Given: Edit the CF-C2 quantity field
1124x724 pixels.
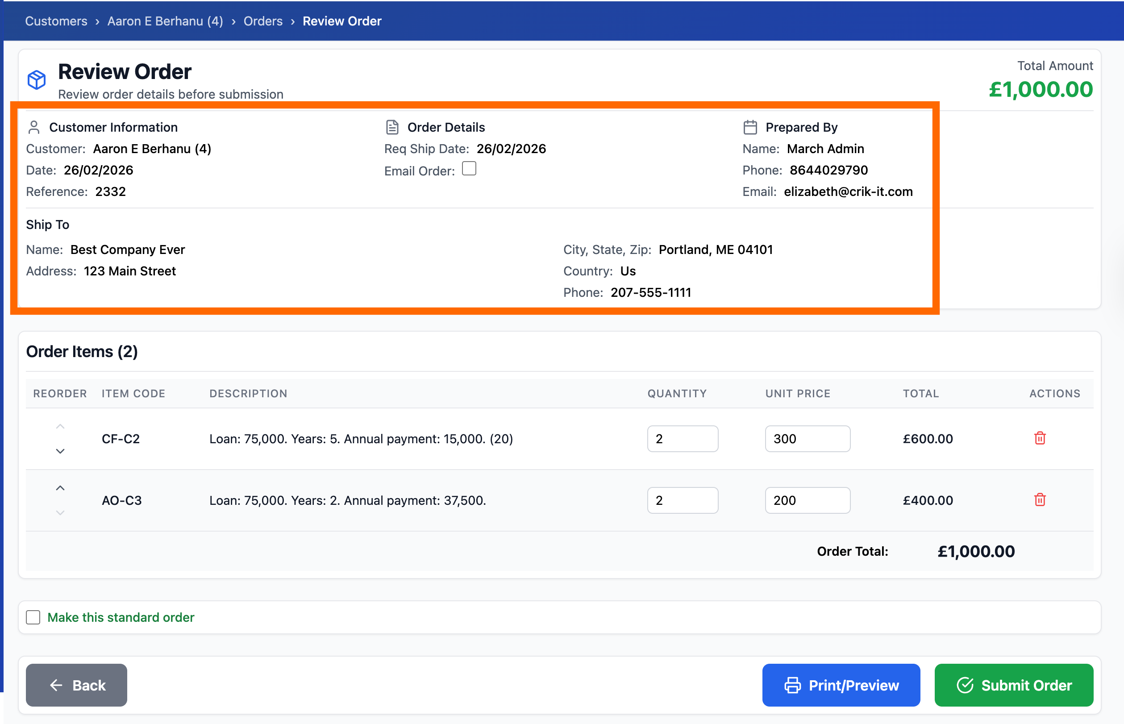Looking at the screenshot, I should (682, 439).
